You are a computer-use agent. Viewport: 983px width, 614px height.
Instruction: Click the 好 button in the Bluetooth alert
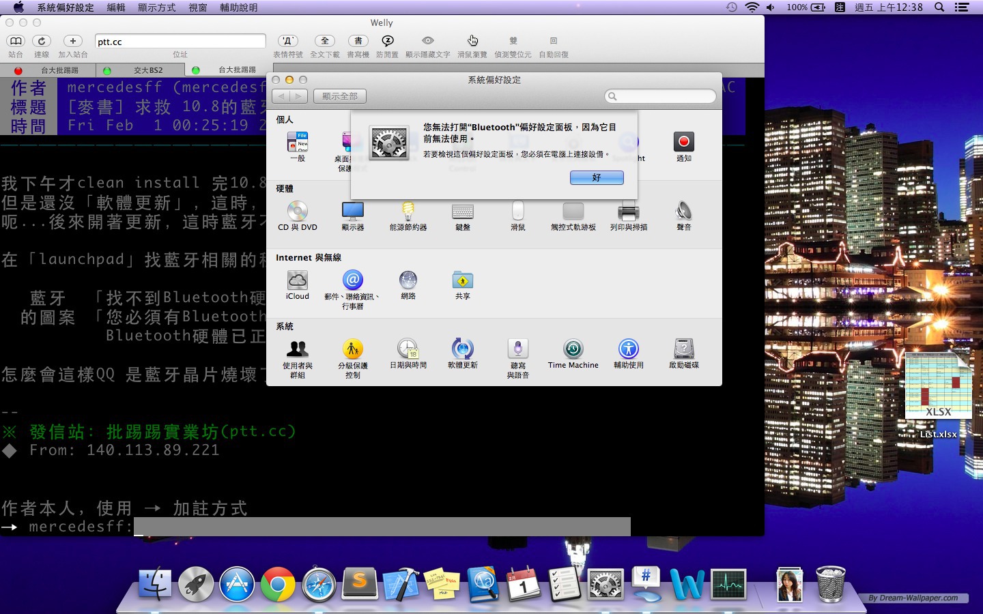tap(597, 177)
